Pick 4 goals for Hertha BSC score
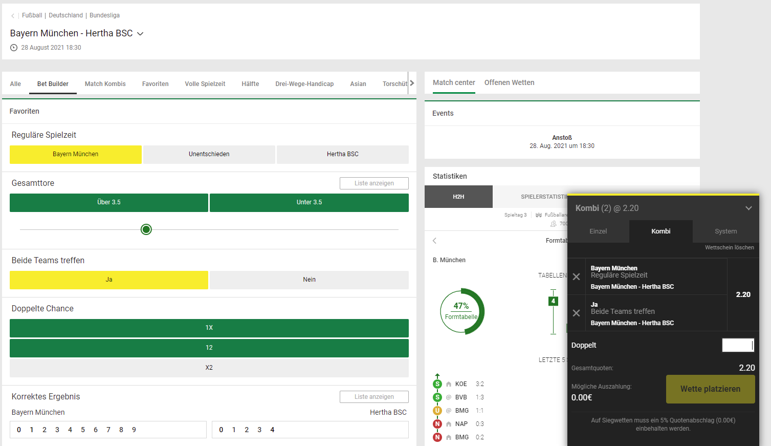 coord(272,430)
